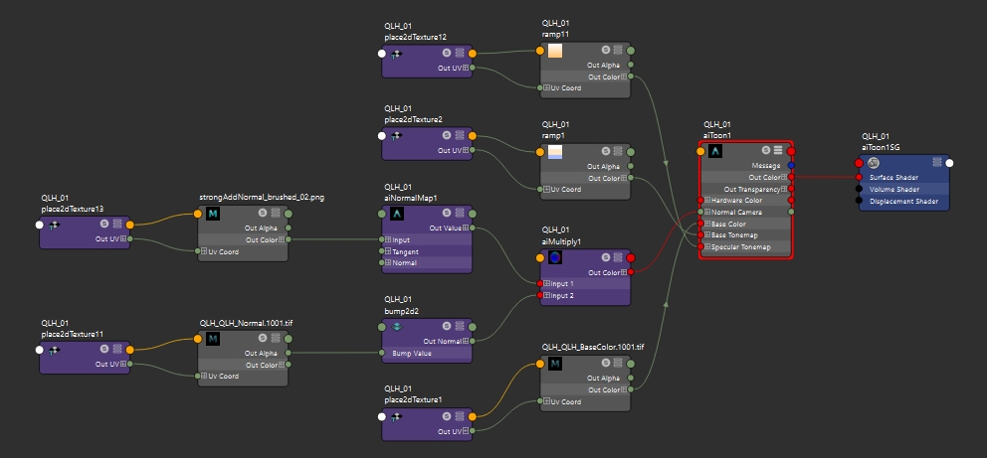The image size is (987, 458).
Task: Click the aiToon1SG shading group icon
Action: (873, 163)
